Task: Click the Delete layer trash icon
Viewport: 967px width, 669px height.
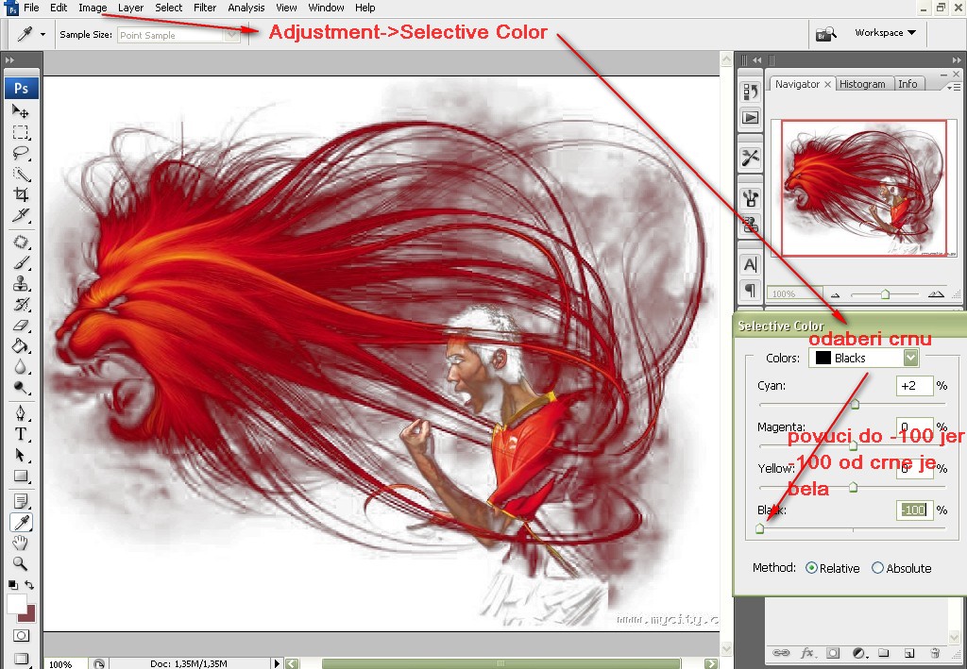Action: tap(935, 652)
